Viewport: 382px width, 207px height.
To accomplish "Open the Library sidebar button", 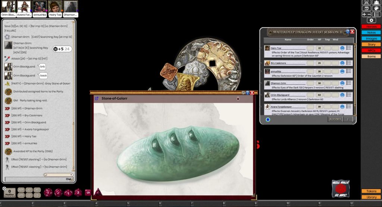I will pos(371,197).
